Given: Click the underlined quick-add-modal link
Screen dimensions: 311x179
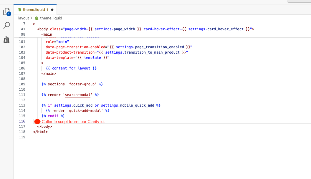Looking at the screenshot, I should [x=86, y=110].
